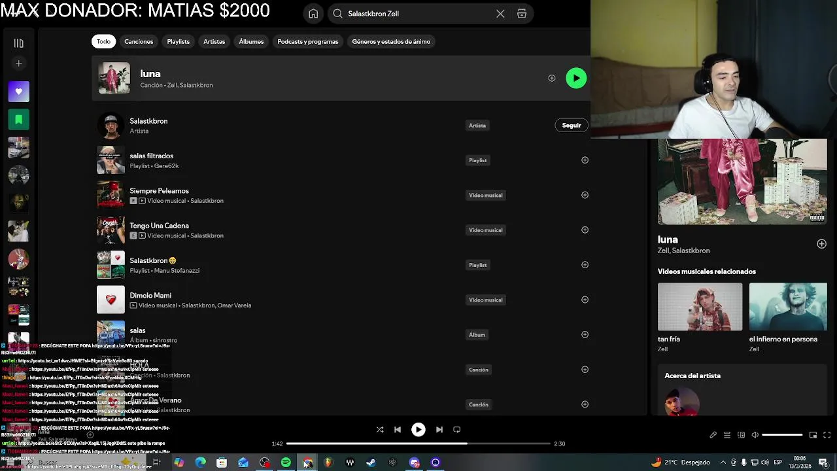Select Podcasts y programas tab
The width and height of the screenshot is (837, 471).
tap(308, 41)
